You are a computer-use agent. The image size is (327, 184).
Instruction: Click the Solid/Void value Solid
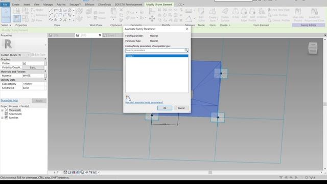(33, 88)
